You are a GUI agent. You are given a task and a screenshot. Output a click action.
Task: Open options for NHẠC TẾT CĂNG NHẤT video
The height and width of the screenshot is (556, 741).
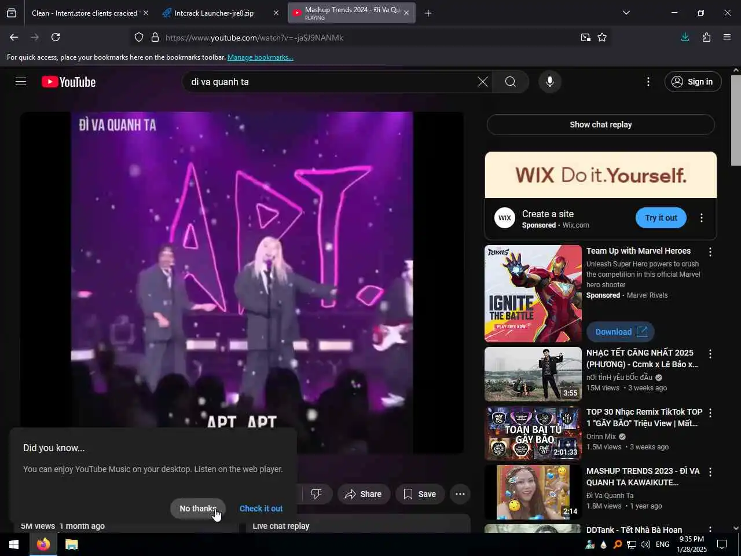(710, 354)
